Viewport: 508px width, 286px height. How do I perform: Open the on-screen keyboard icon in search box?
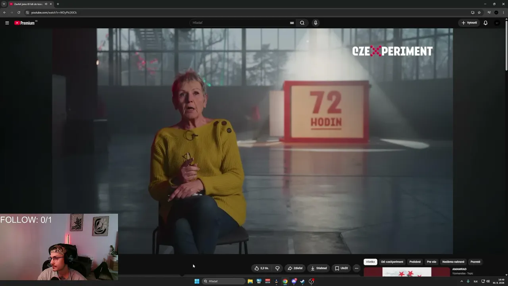coord(292,23)
